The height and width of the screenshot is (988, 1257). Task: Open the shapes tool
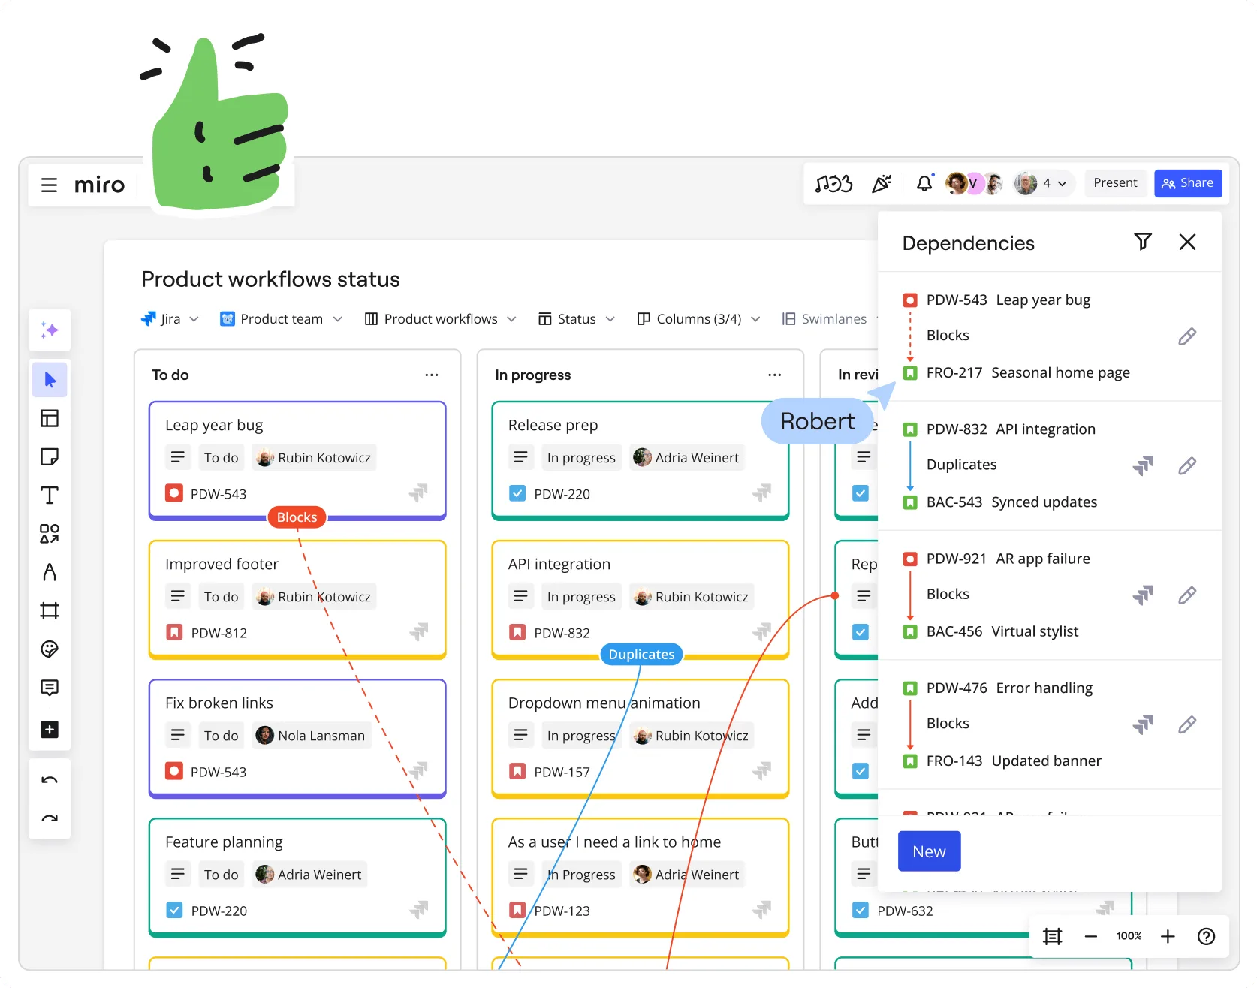click(50, 534)
